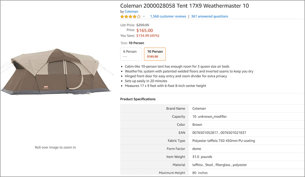Click 'Roll over image to zoom in' text

(55, 148)
